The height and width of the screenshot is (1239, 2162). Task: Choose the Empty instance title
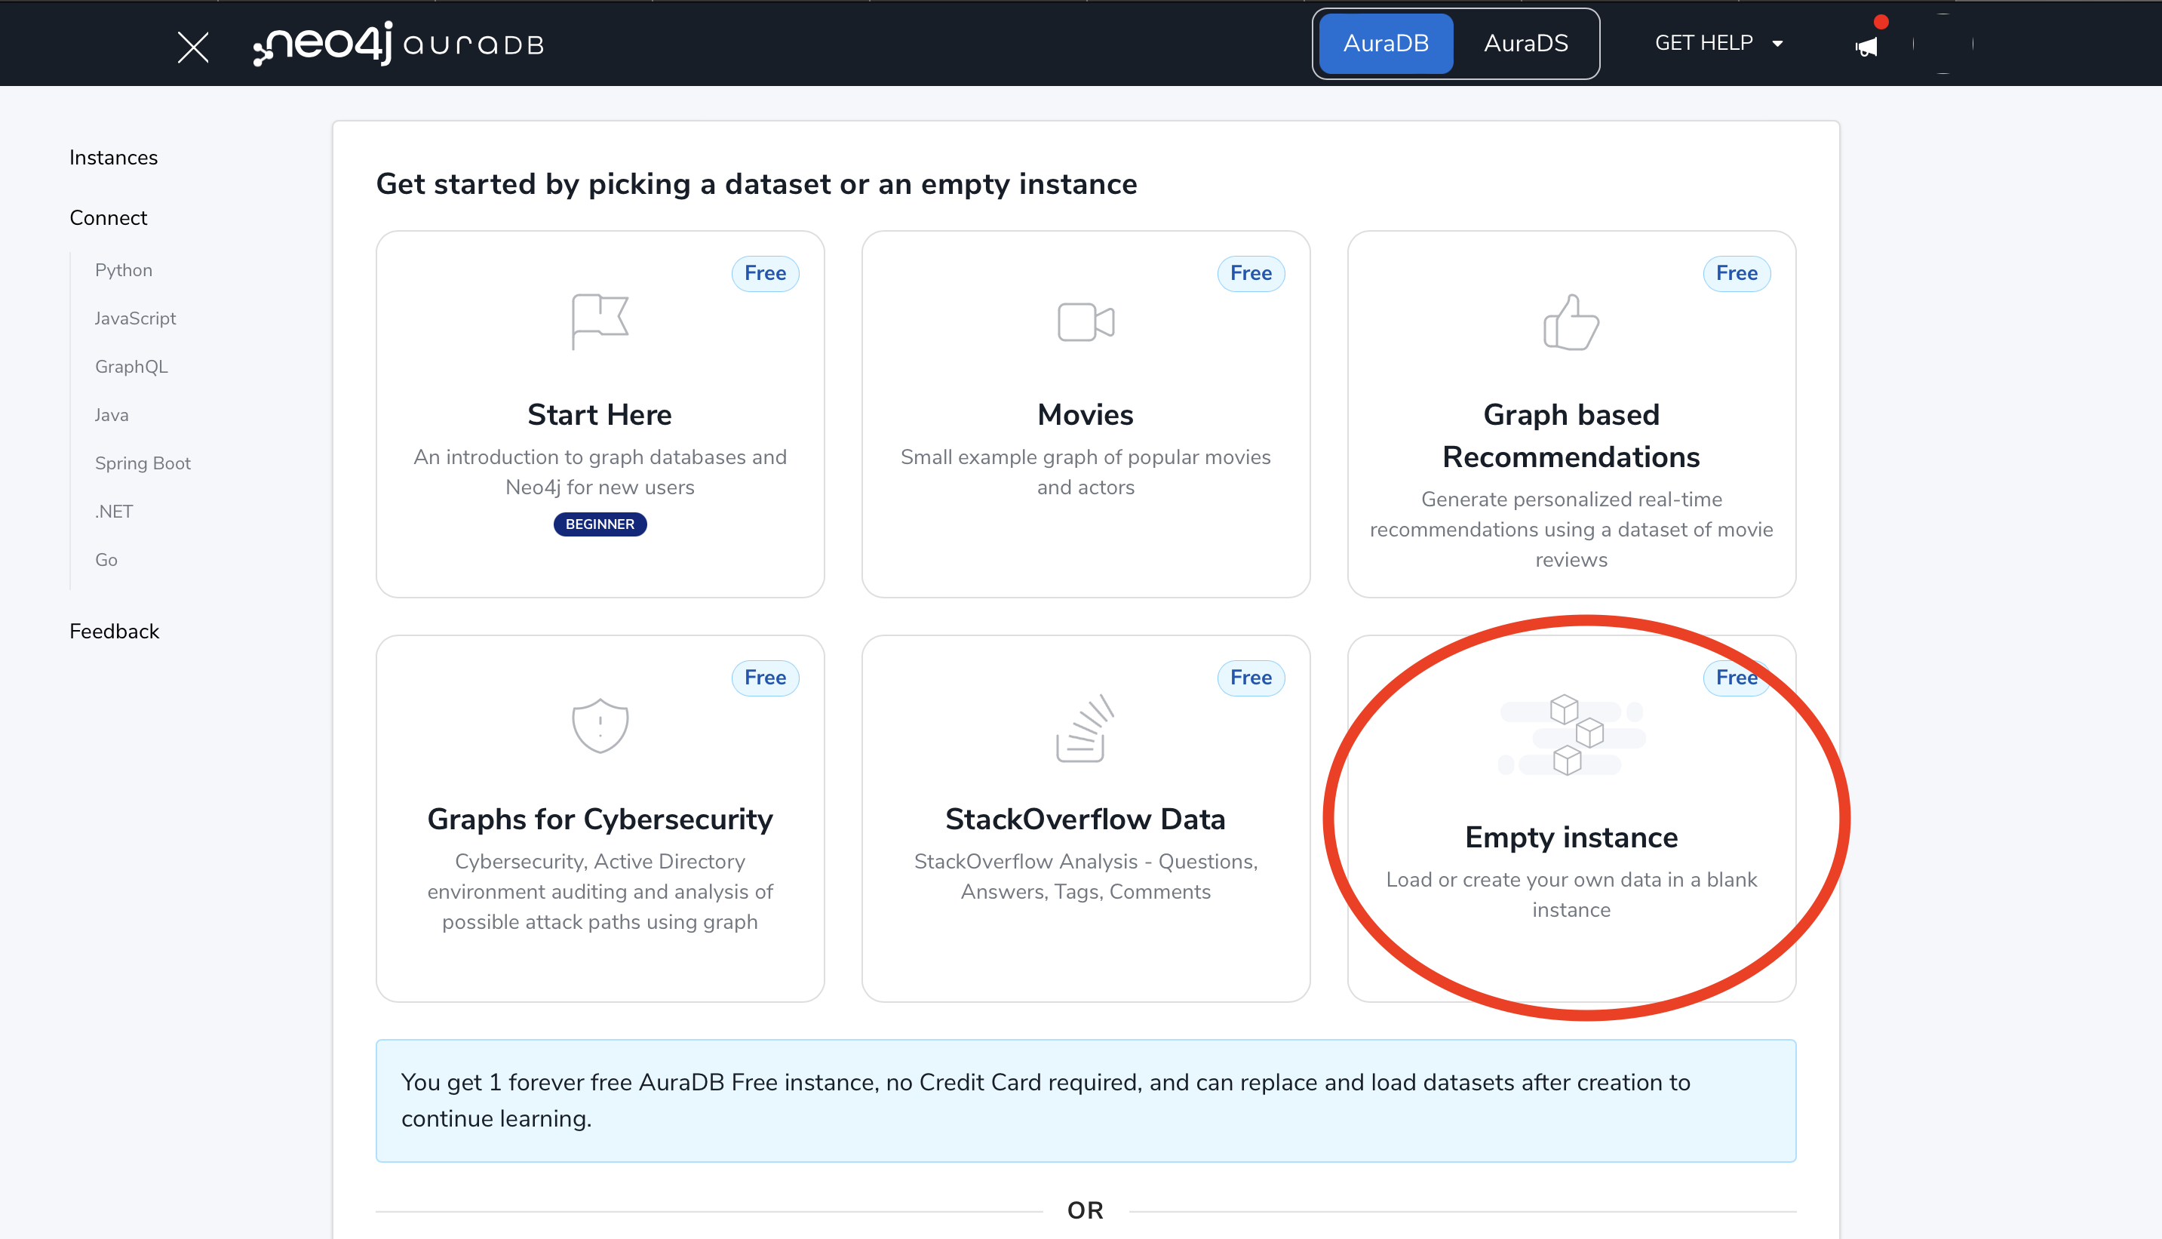click(x=1571, y=838)
